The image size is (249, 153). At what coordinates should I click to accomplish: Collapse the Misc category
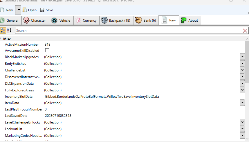pyautogui.click(x=1, y=39)
